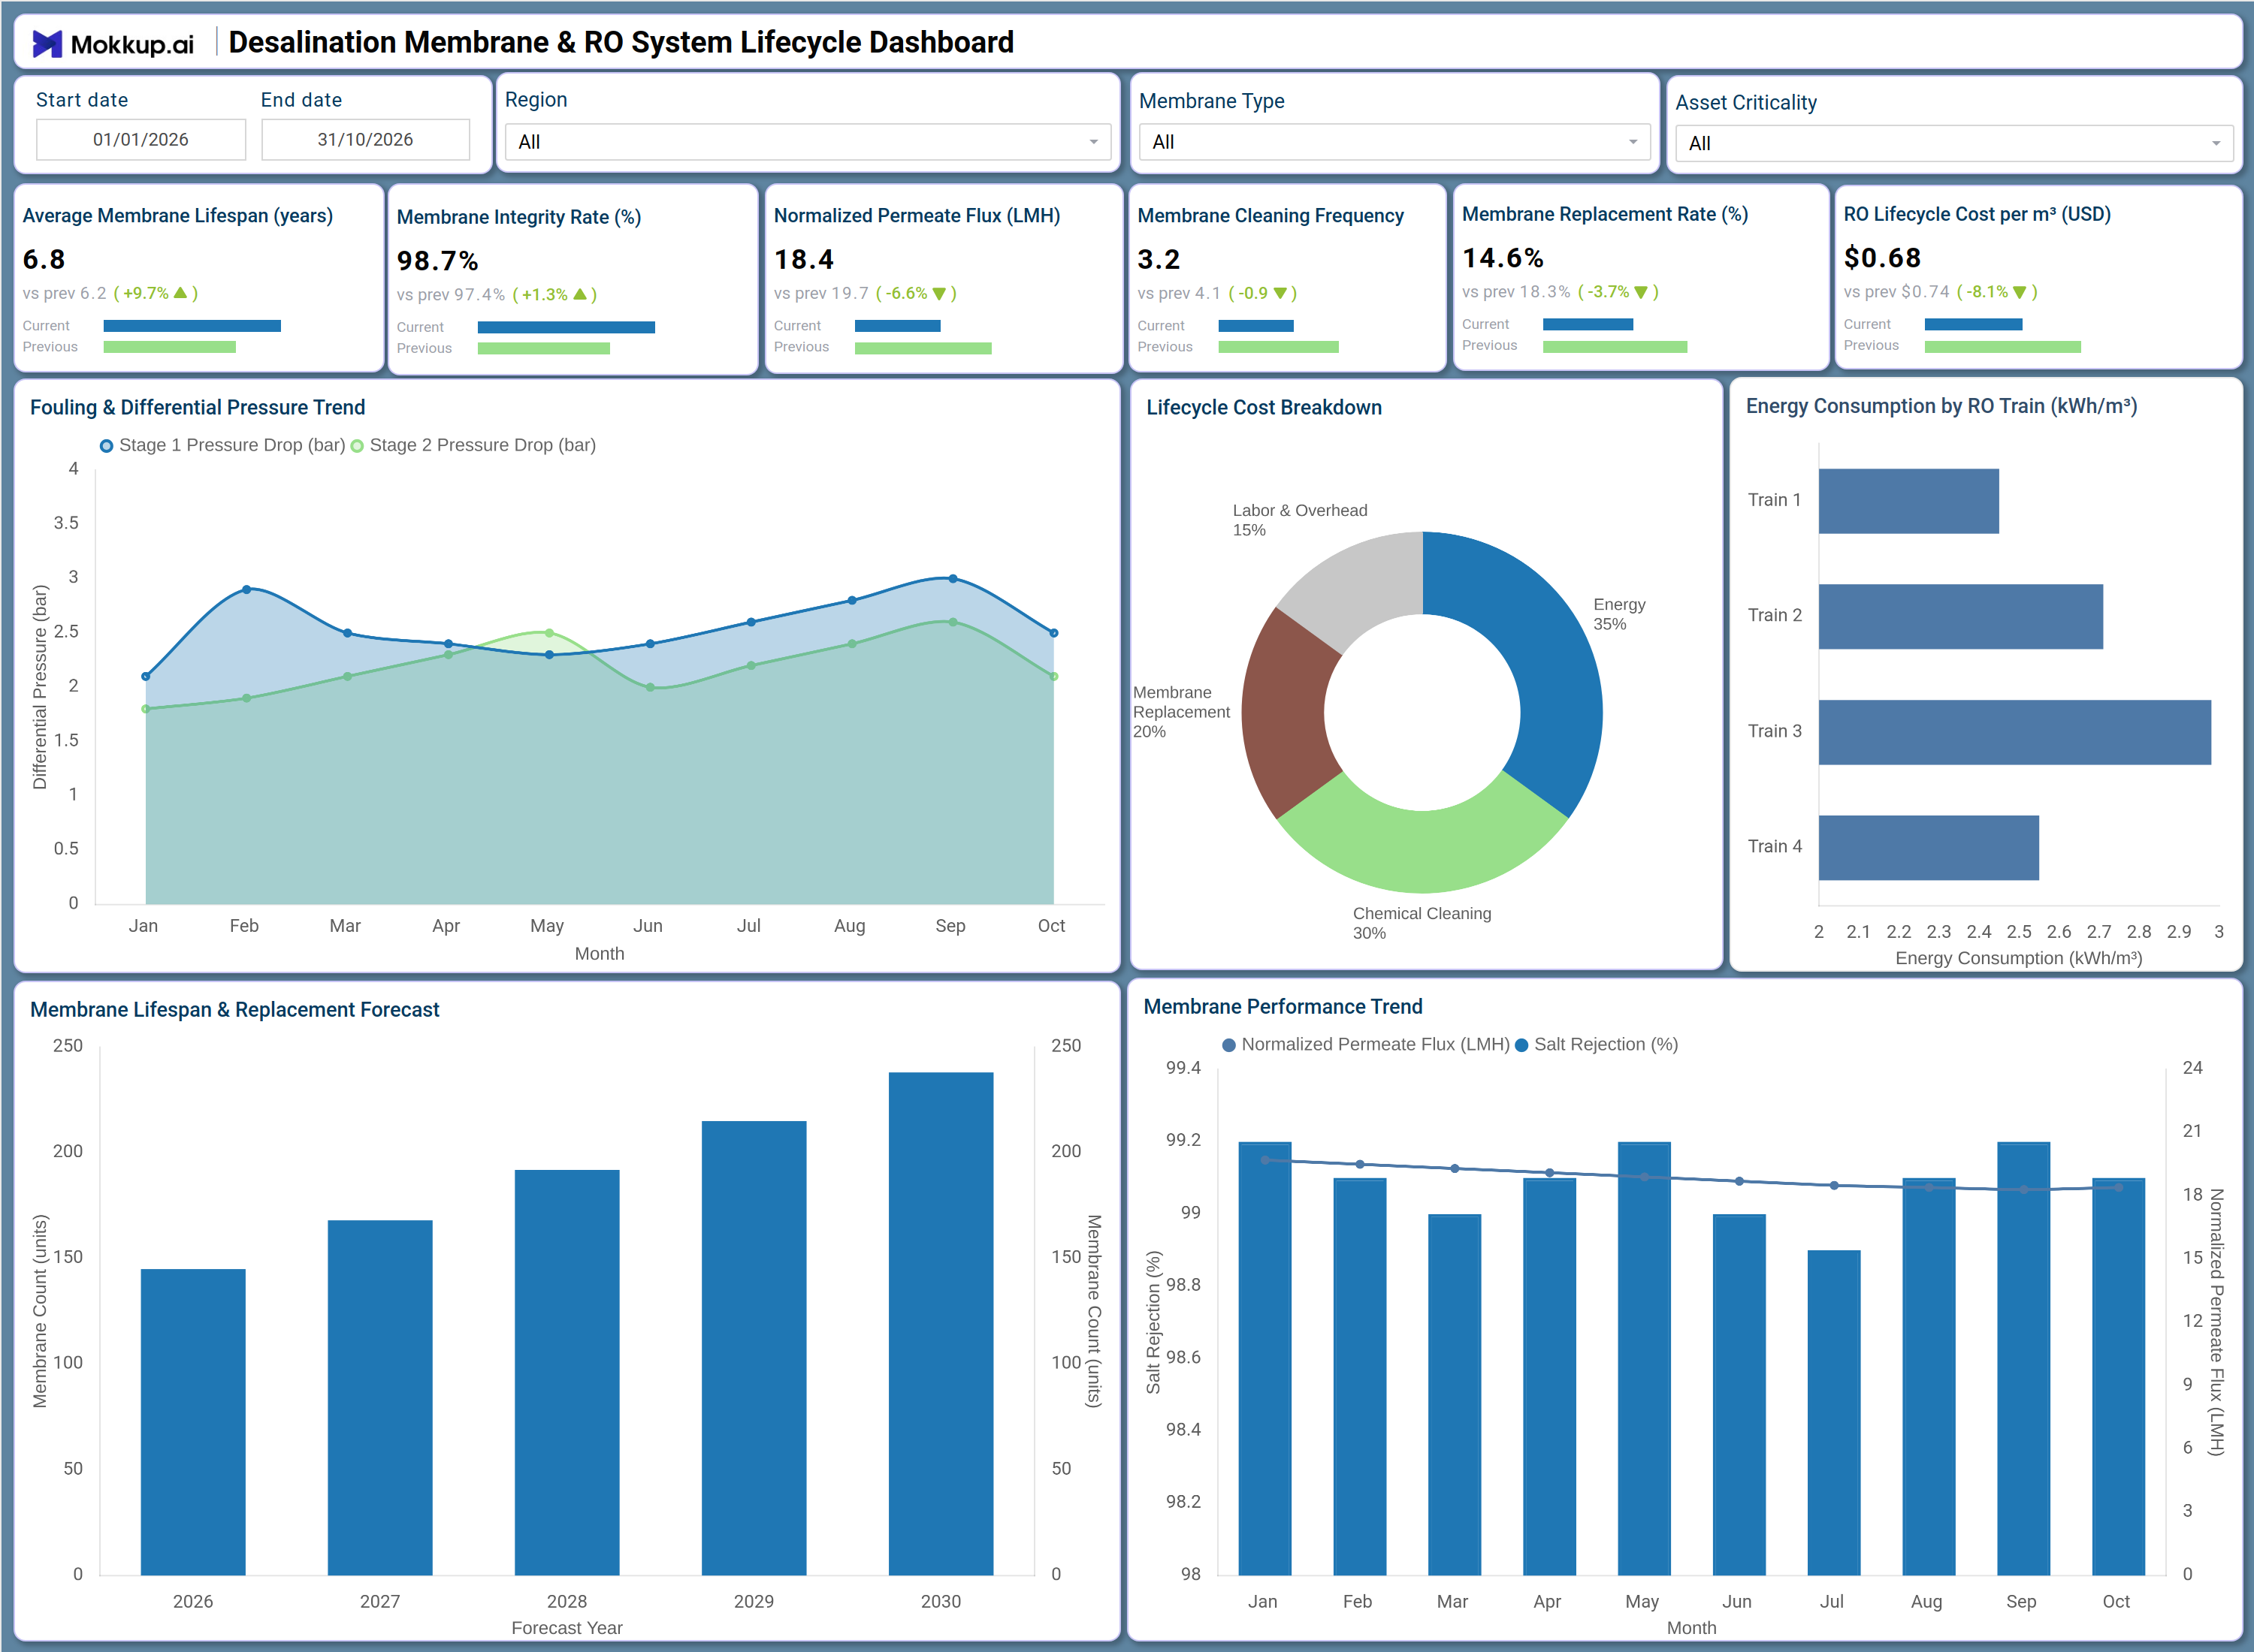The width and height of the screenshot is (2254, 1652).
Task: Click the End date field 31/10/2026
Action: (x=365, y=139)
